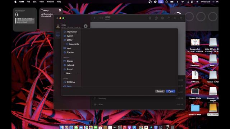The width and height of the screenshot is (230, 129).
Task: Click the calendar widget showing 6
Action: [x=25, y=19]
